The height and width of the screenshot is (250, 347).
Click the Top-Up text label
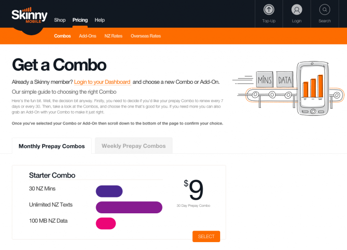[269, 21]
